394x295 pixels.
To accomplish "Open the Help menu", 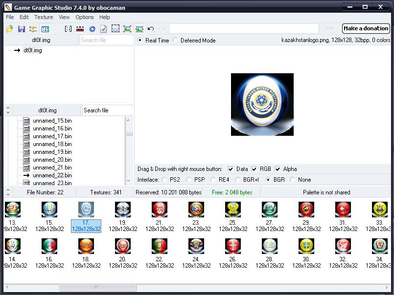I will coord(105,17).
